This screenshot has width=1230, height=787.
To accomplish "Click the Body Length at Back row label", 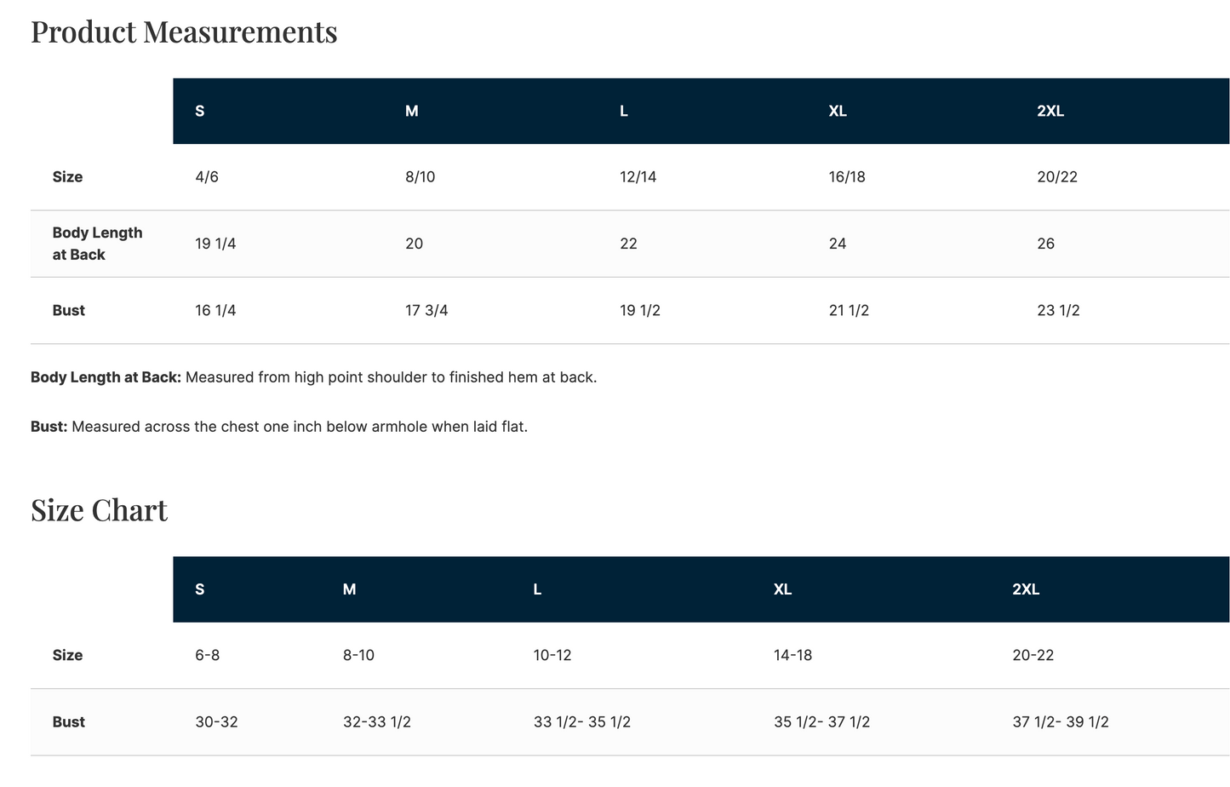I will click(x=97, y=244).
